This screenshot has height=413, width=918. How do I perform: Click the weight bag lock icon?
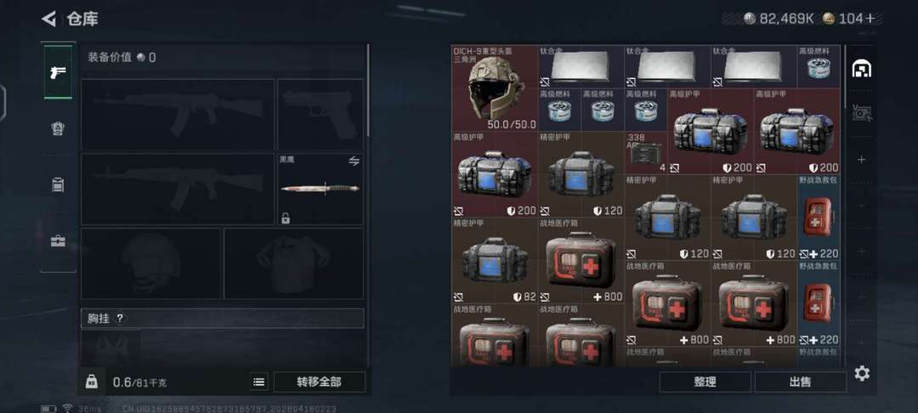click(x=91, y=382)
